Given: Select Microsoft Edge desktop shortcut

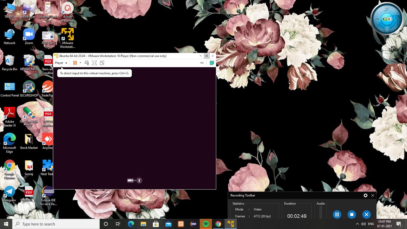Looking at the screenshot, I should [10, 143].
